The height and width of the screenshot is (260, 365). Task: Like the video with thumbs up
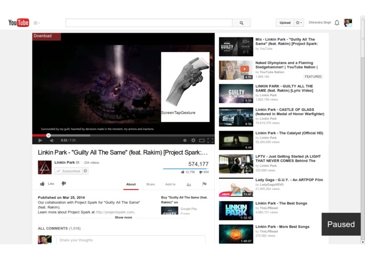47,184
